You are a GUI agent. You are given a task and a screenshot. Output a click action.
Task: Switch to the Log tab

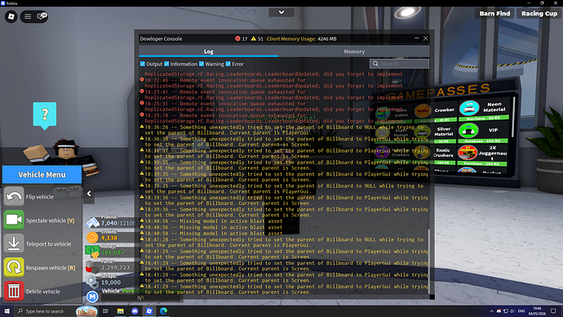[209, 51]
